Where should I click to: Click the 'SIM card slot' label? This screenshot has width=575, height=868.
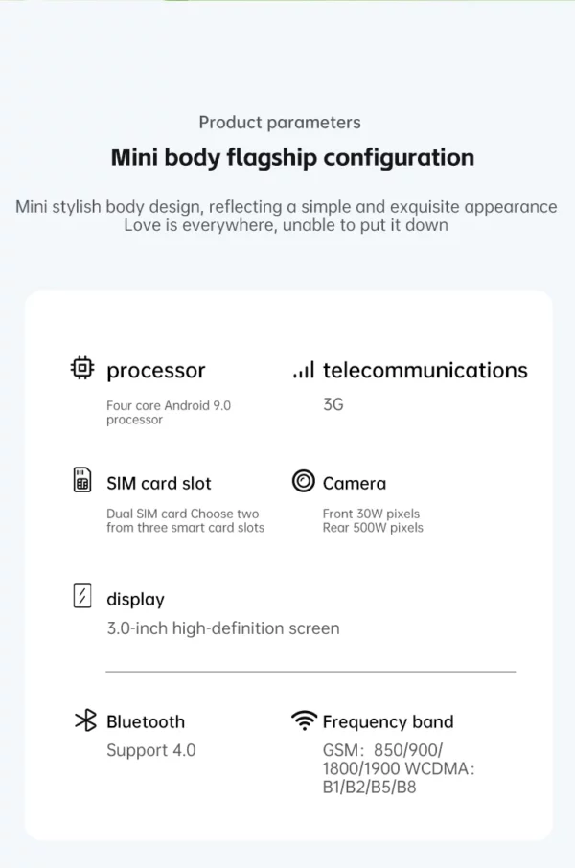click(159, 483)
